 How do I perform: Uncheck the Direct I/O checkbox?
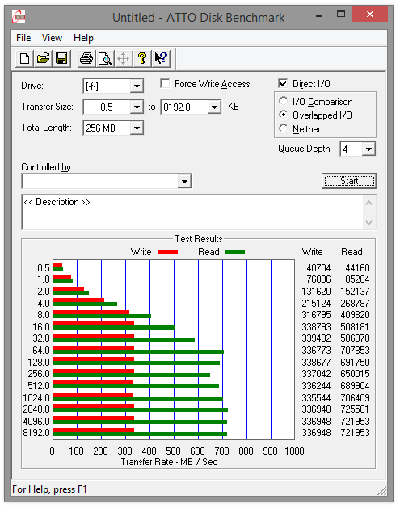point(283,83)
